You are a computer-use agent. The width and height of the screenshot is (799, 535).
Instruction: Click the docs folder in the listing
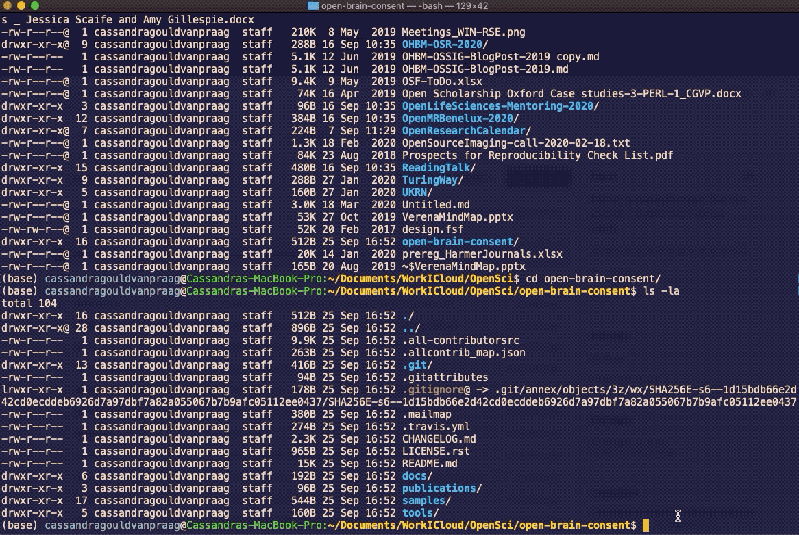[x=415, y=475]
